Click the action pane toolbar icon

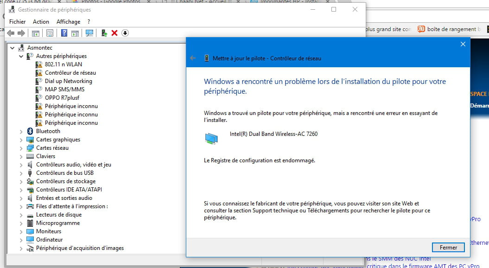(75, 33)
